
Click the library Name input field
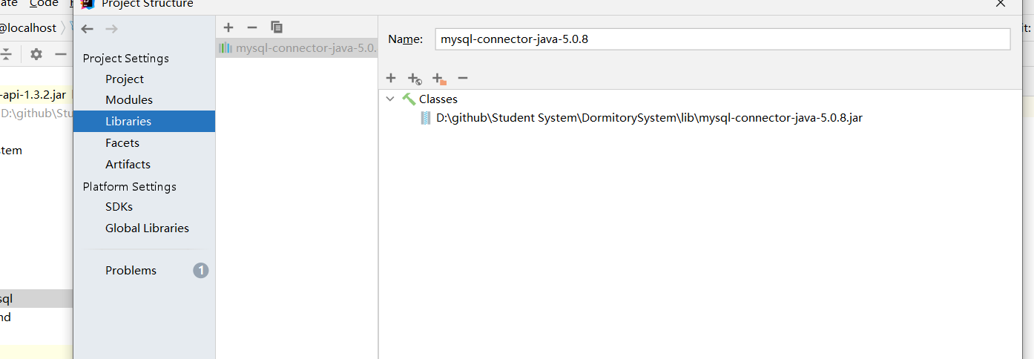click(x=722, y=39)
